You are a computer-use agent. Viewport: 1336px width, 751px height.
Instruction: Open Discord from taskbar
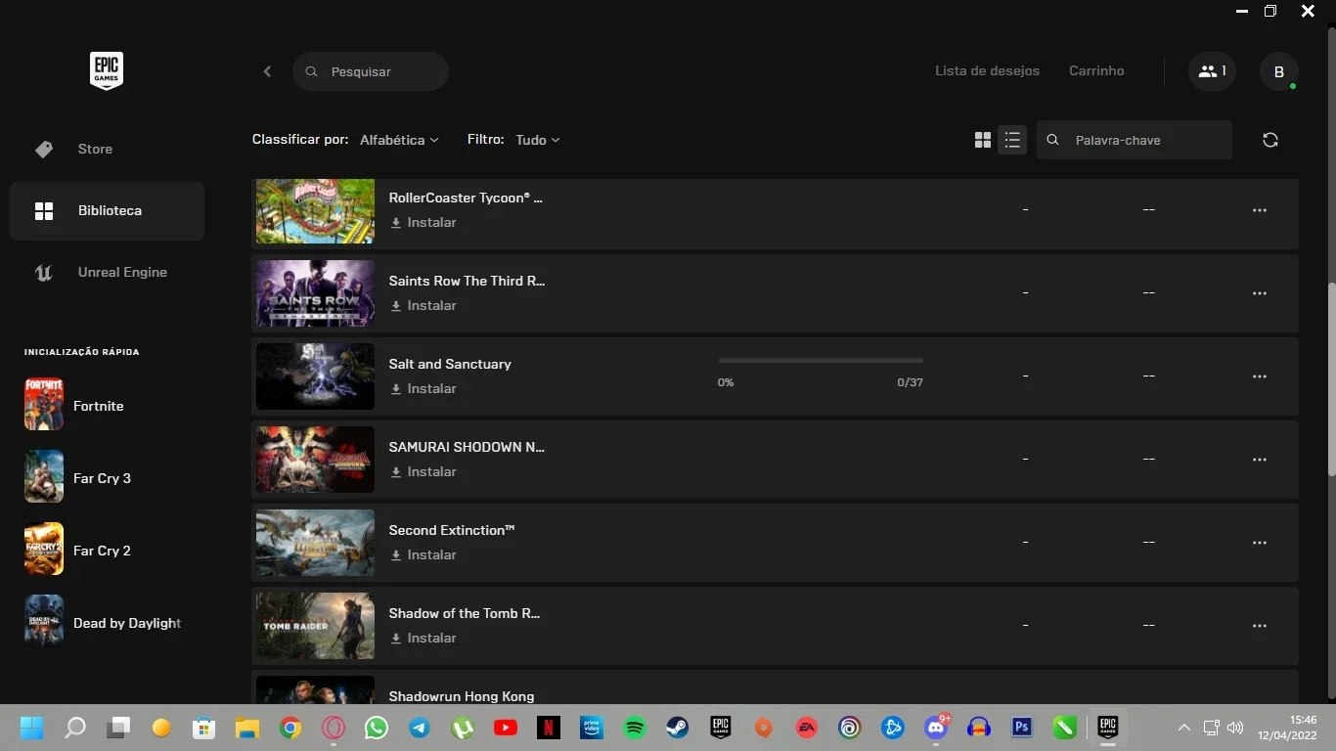(937, 728)
